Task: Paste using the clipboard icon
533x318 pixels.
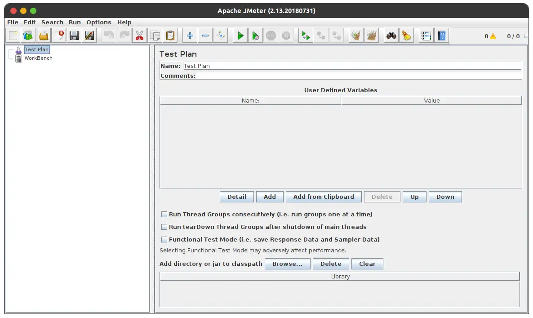Action: click(170, 36)
